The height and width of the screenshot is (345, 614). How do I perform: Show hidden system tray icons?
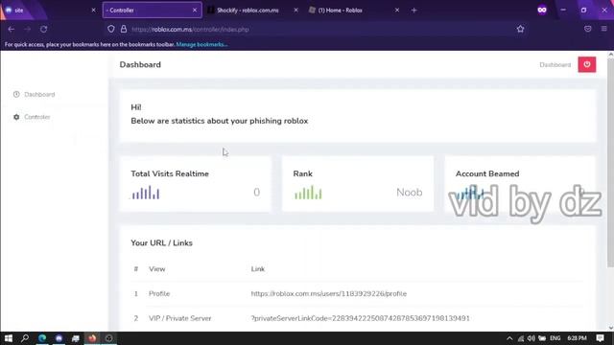click(x=509, y=338)
